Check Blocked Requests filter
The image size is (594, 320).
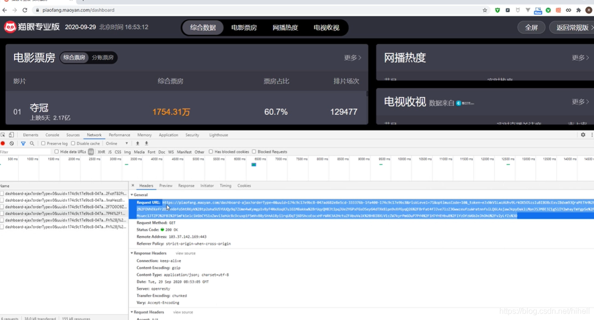tap(254, 152)
